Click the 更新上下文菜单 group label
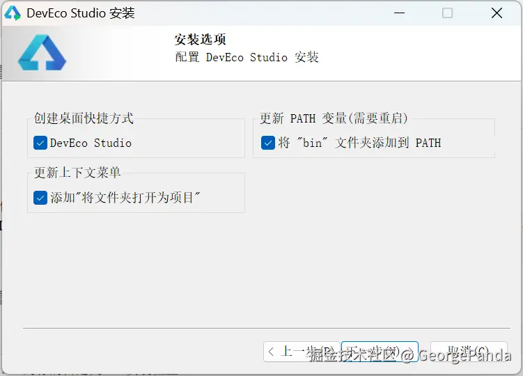Screen dimensions: 523x376 (77, 173)
